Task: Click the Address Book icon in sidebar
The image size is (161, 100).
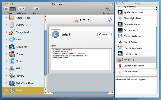Action: pos(12,18)
